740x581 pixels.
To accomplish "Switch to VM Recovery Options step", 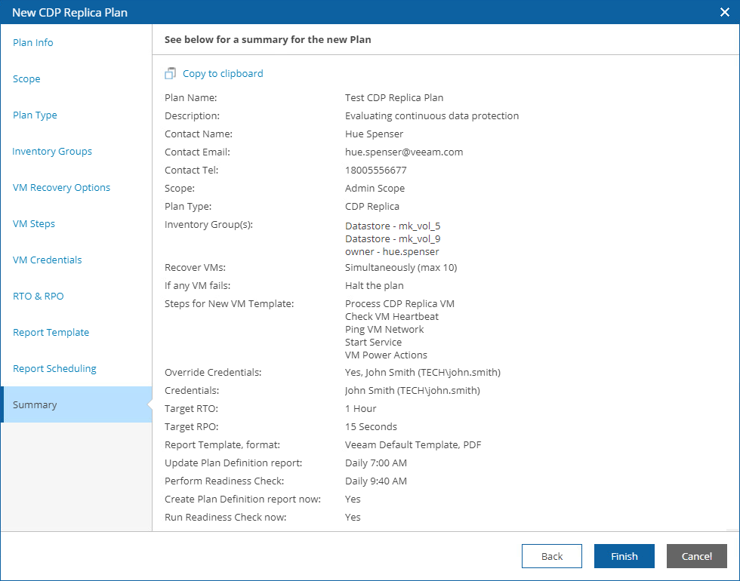I will [61, 188].
